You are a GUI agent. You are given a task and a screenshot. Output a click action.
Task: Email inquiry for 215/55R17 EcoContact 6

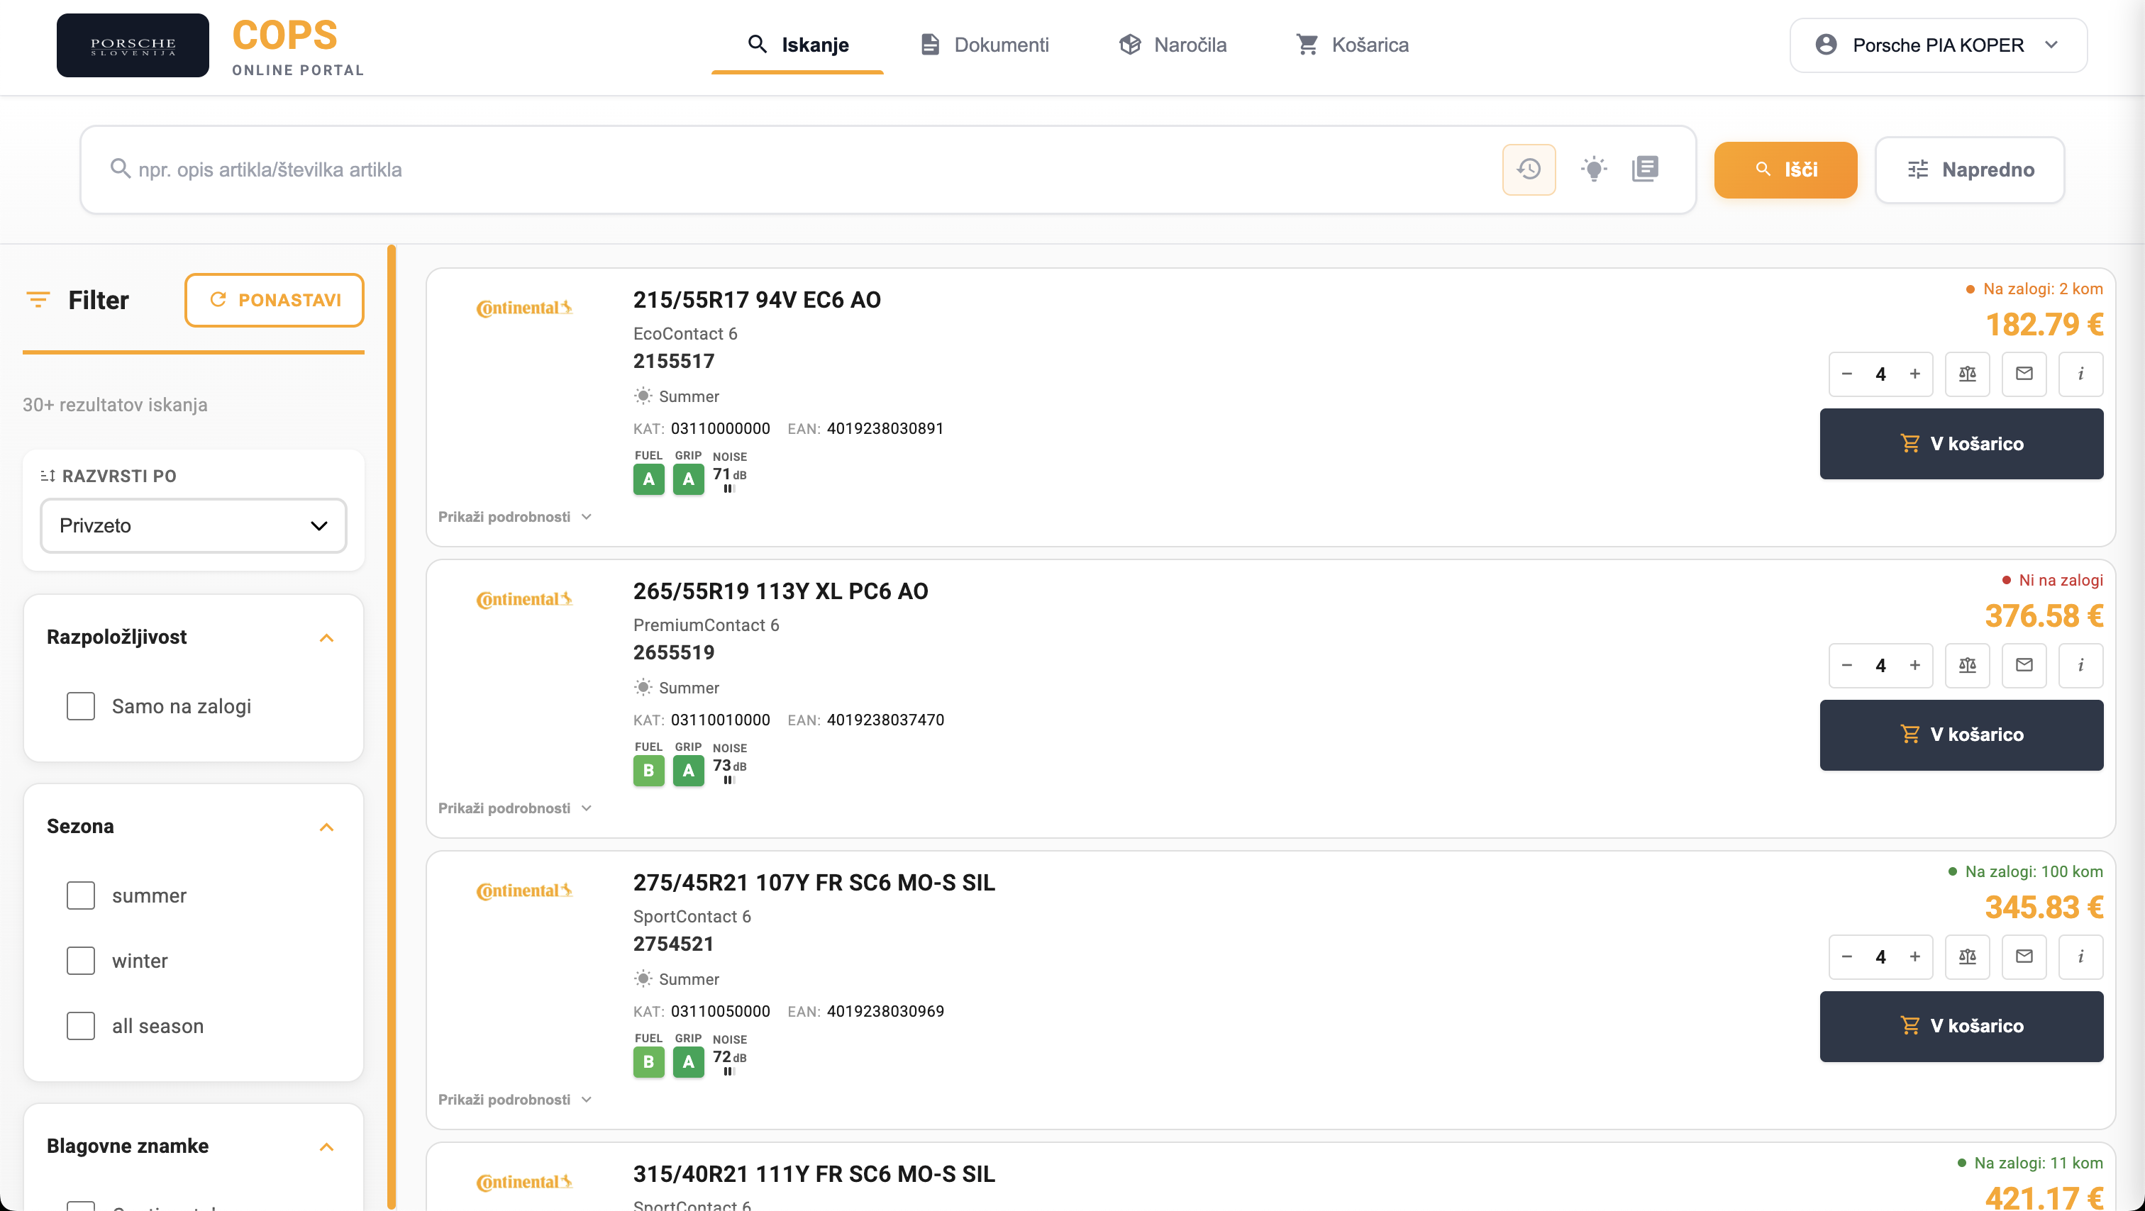pyautogui.click(x=2024, y=374)
